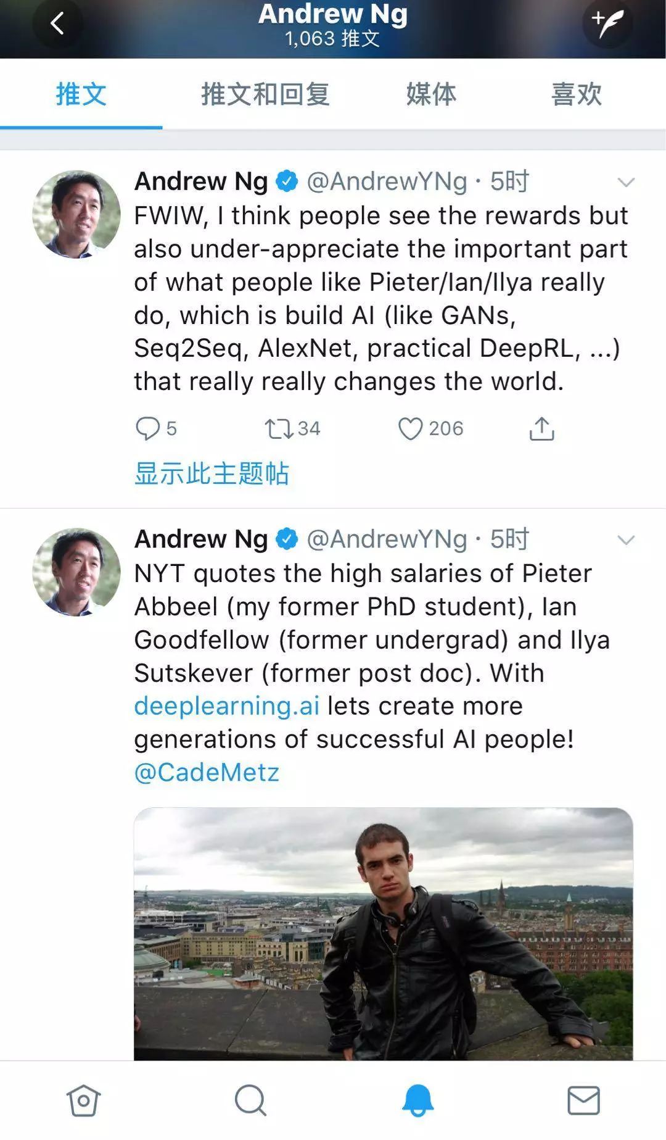
Task: Open the notifications bell
Action: pos(417,1100)
